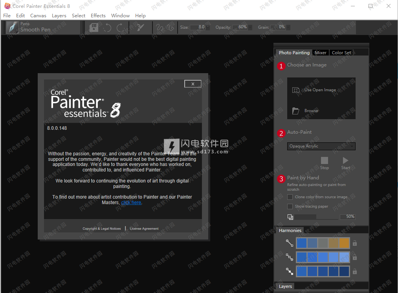Viewport: 398px width, 293px height.
Task: Close the About Painter Essentials dialog
Action: pyautogui.click(x=193, y=84)
